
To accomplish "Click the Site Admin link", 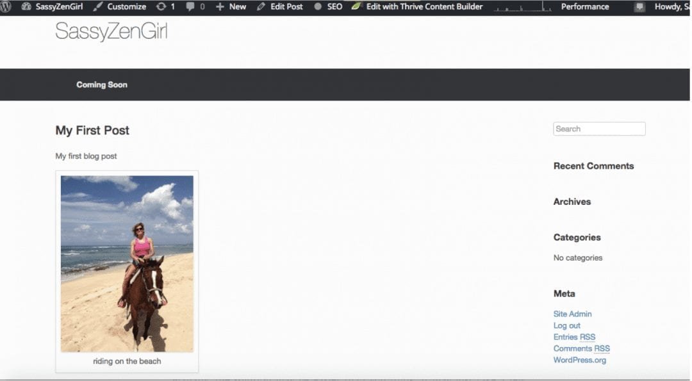I will [572, 314].
